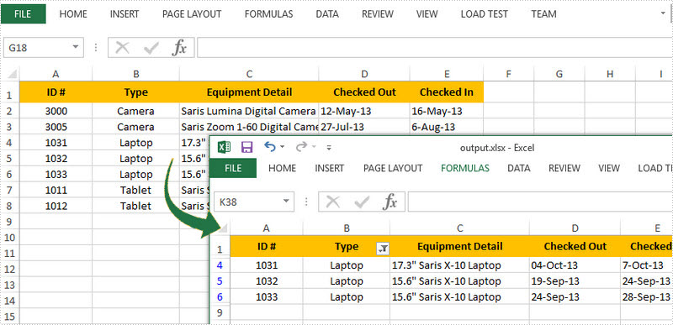Image resolution: width=673 pixels, height=325 pixels.
Task: Select the cell containing 3000
Action: click(x=56, y=112)
